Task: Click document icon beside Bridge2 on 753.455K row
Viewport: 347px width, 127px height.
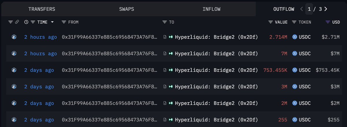Action: point(165,70)
